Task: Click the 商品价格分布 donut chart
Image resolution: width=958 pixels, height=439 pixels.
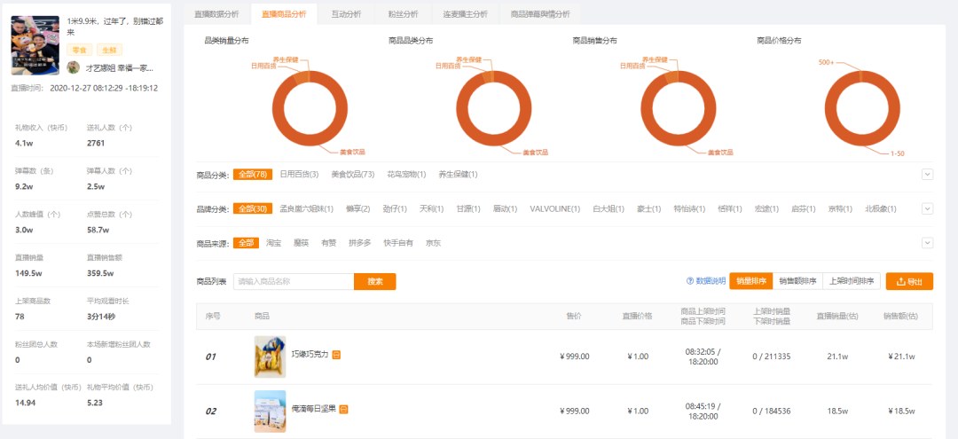Action: [x=863, y=108]
